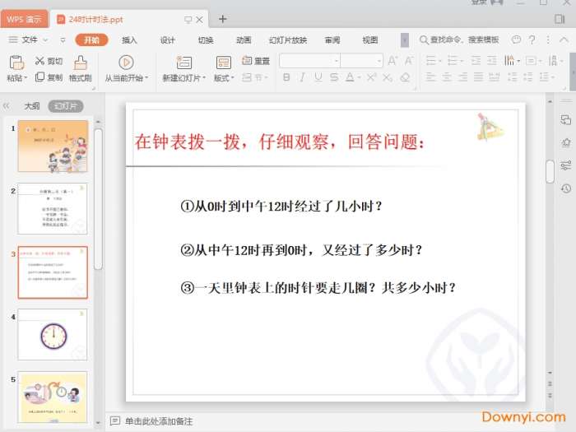Align text right

[x=462, y=77]
